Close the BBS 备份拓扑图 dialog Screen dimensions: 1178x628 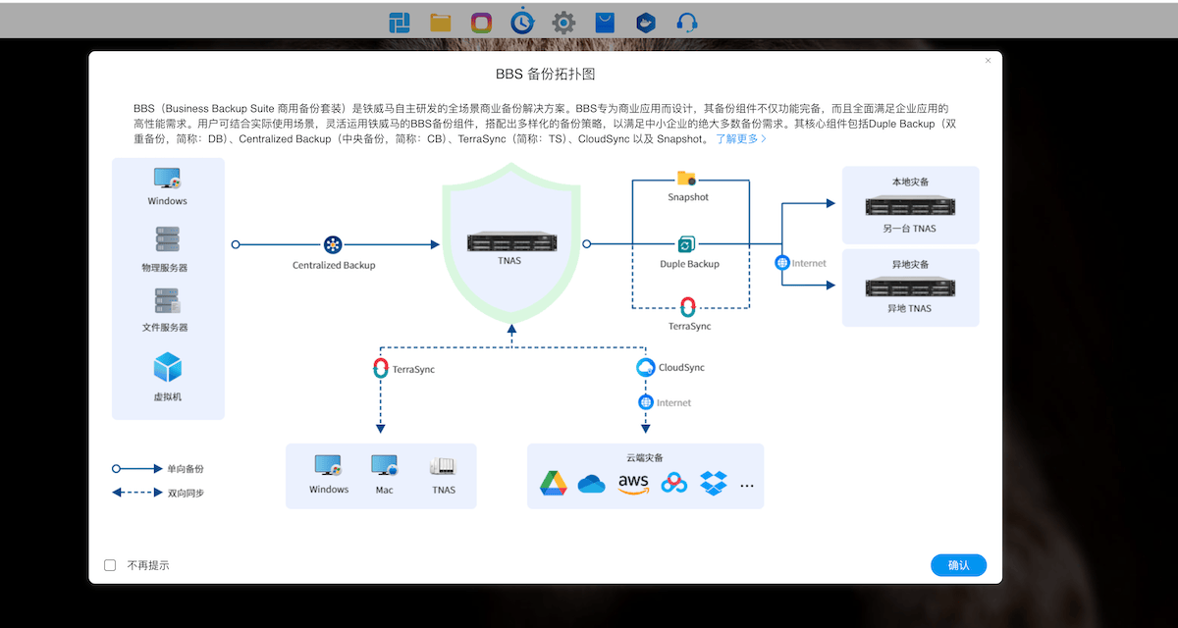coord(989,61)
